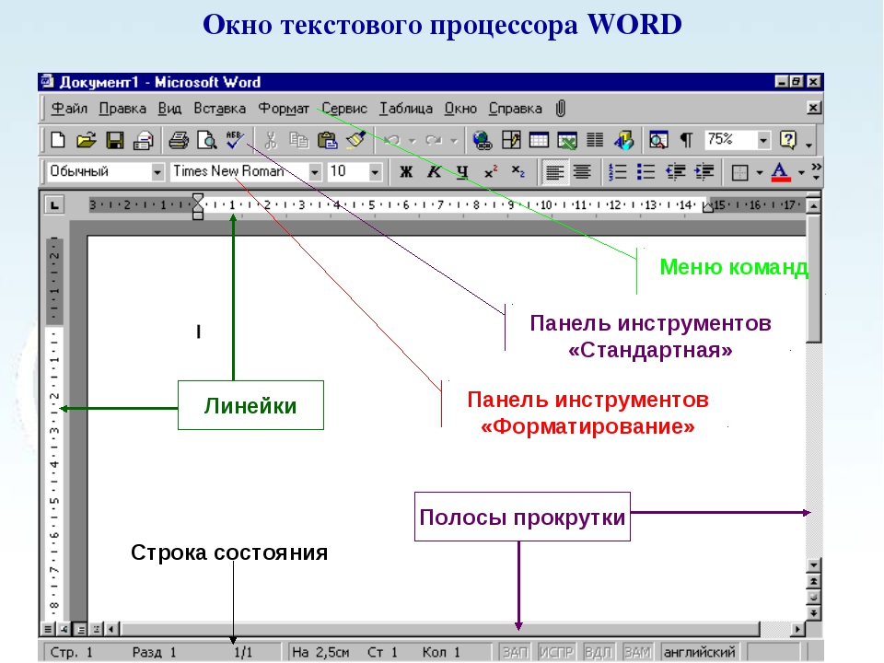Click the Office Assistant help question icon

tap(787, 139)
